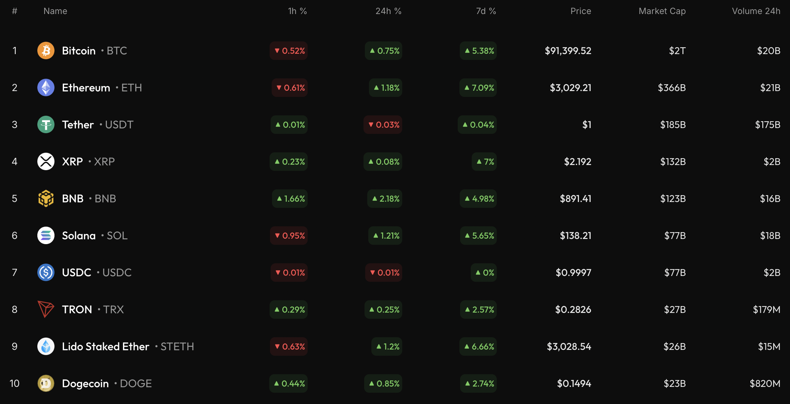Click the USDC logo icon
The height and width of the screenshot is (404, 790).
coord(46,273)
